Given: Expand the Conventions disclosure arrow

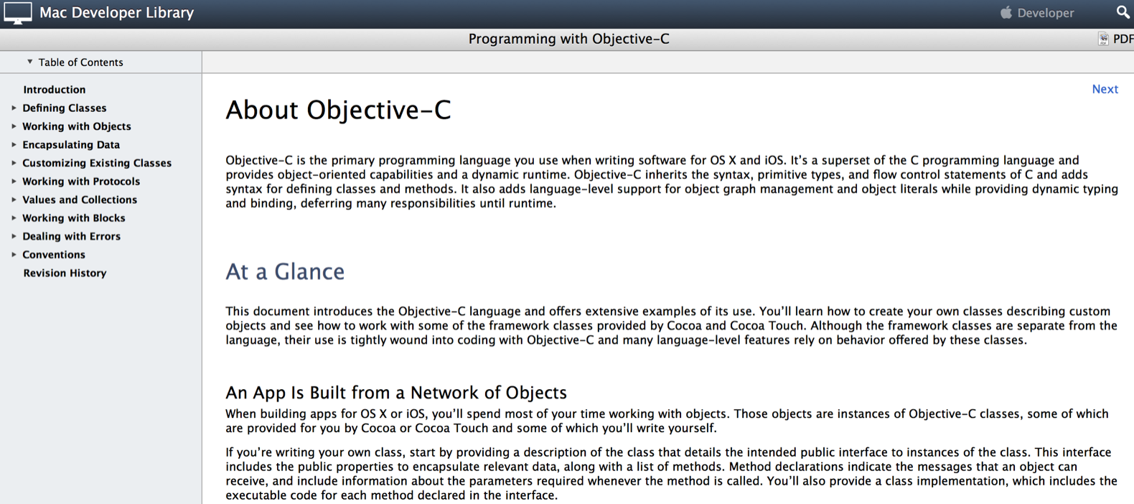Looking at the screenshot, I should click(14, 254).
